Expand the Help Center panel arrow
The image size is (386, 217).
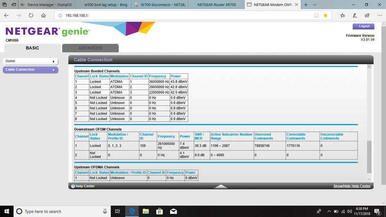pyautogui.click(x=221, y=186)
